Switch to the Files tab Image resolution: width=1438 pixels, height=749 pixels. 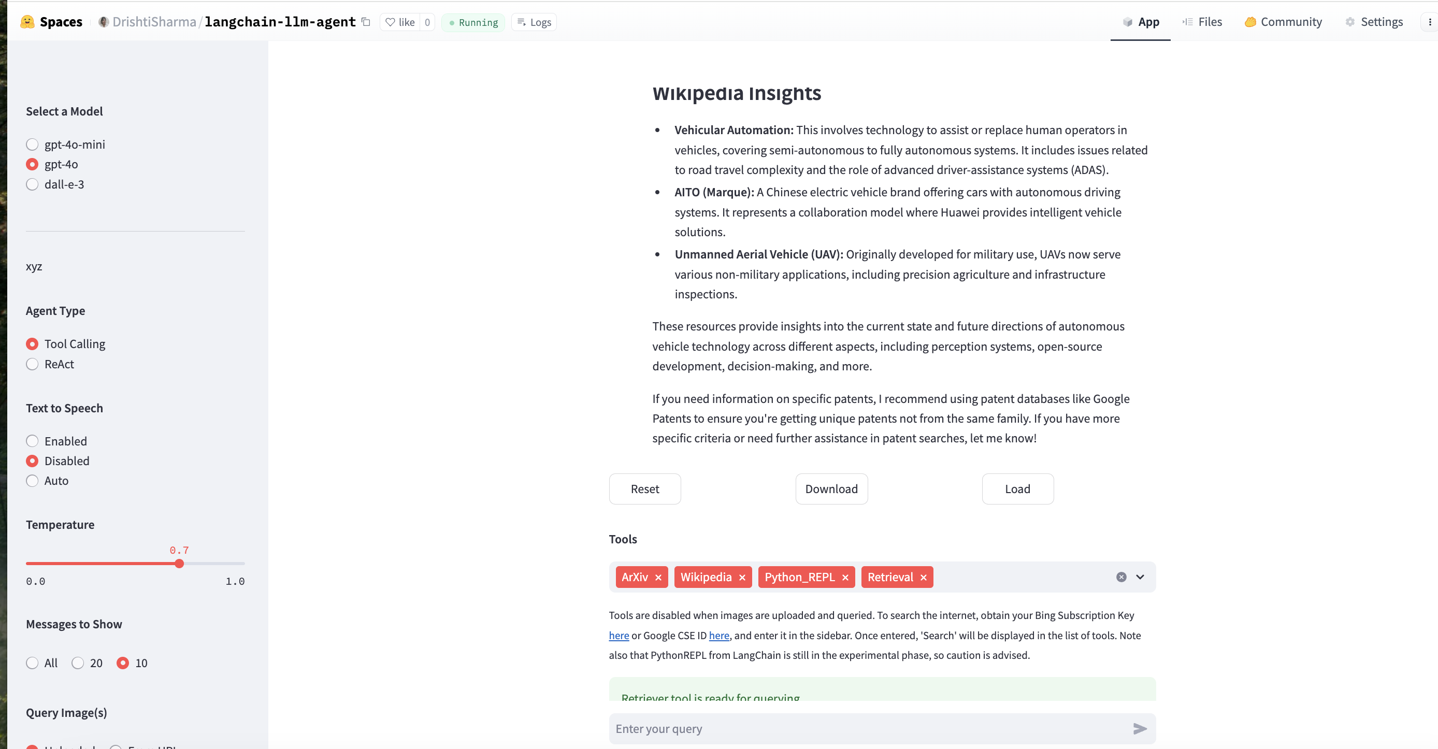pos(1202,22)
